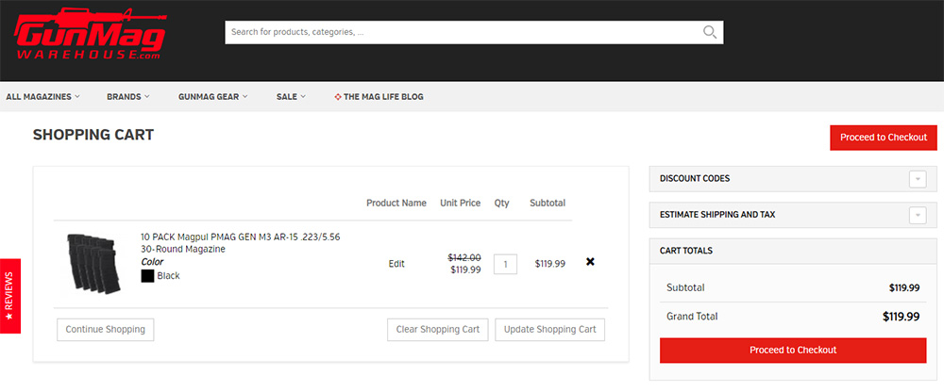Click the Continue Shopping button
Viewport: 944px width, 392px height.
tap(105, 330)
